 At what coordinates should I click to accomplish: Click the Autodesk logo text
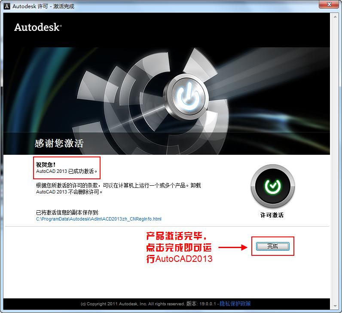[38, 27]
